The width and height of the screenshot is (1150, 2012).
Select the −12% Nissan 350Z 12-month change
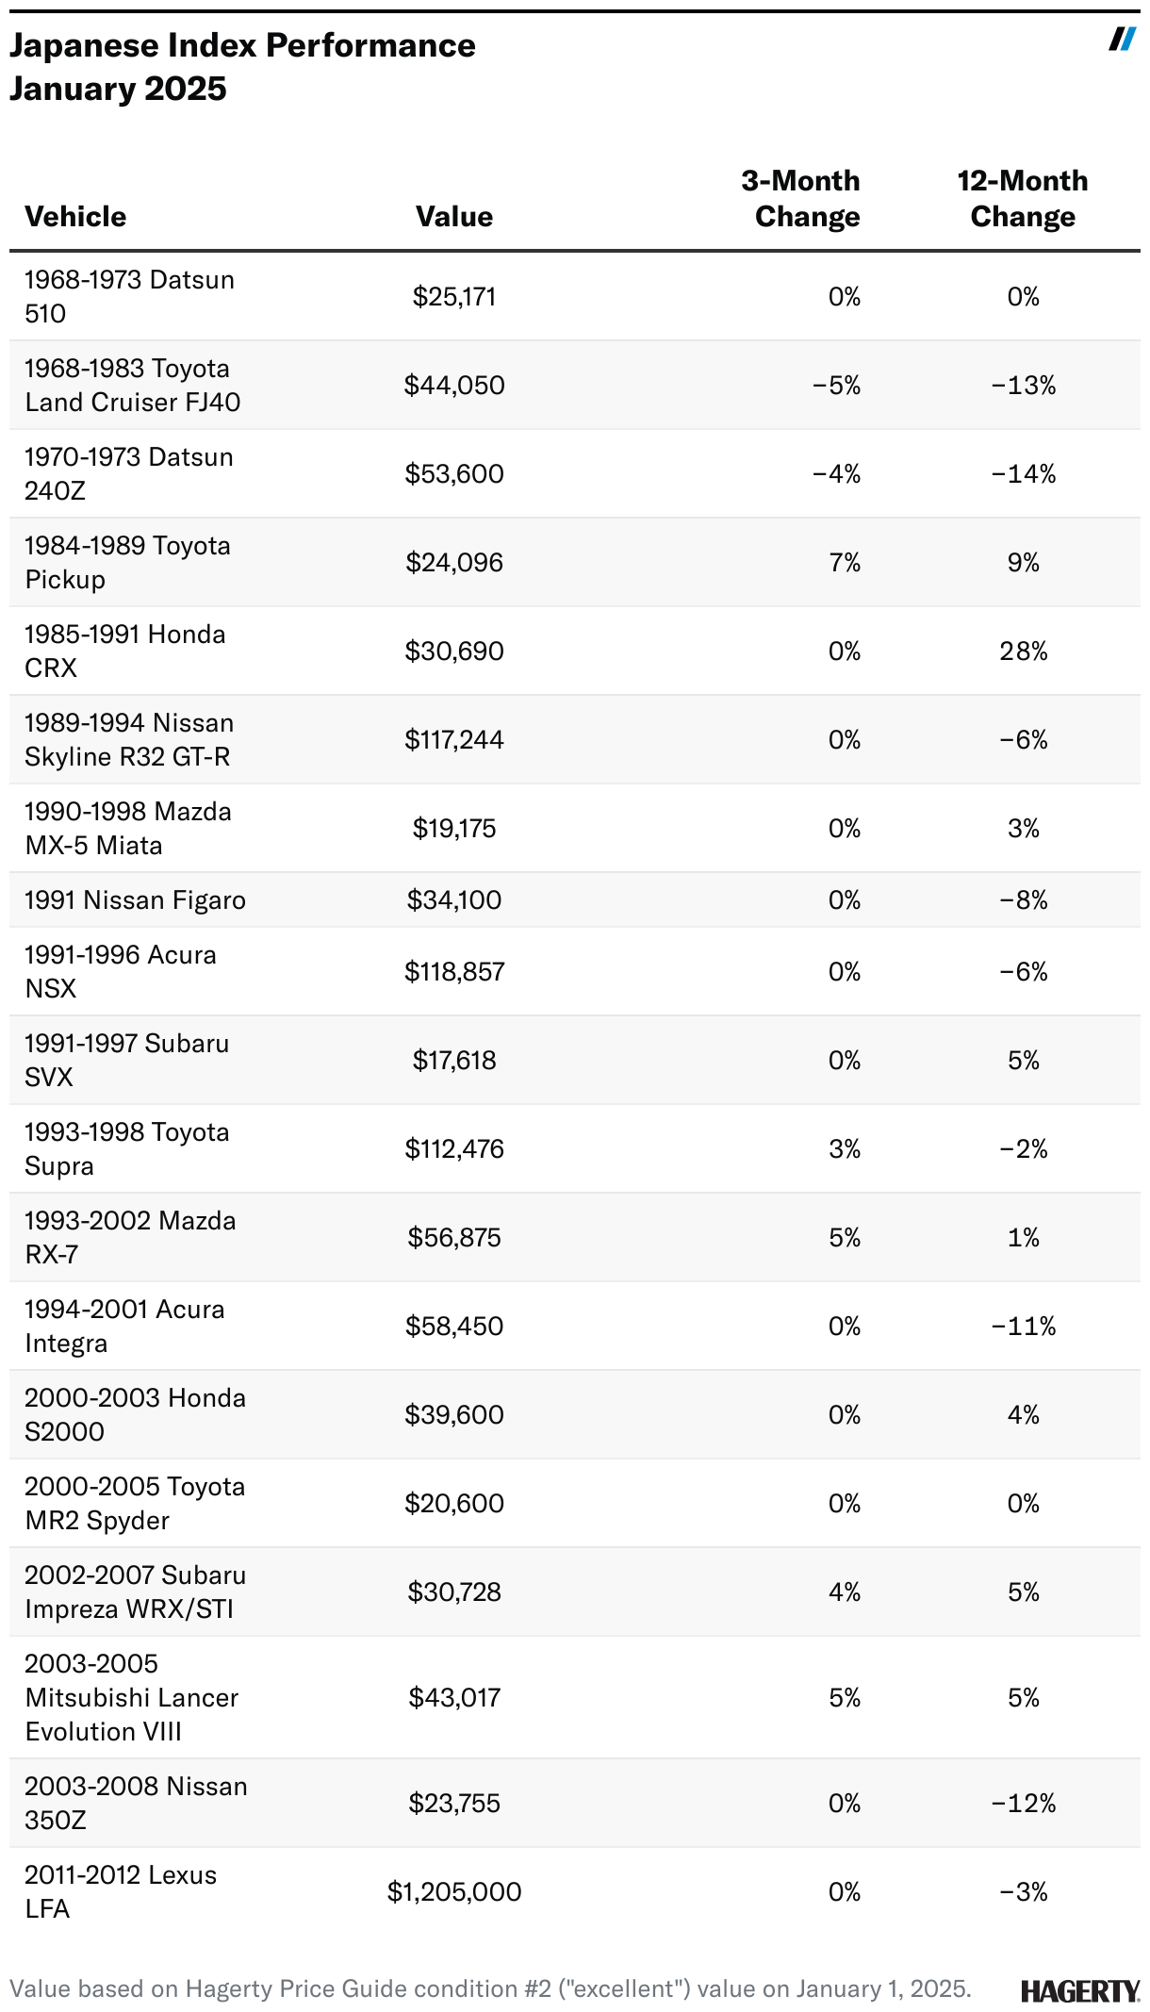click(x=1024, y=1803)
